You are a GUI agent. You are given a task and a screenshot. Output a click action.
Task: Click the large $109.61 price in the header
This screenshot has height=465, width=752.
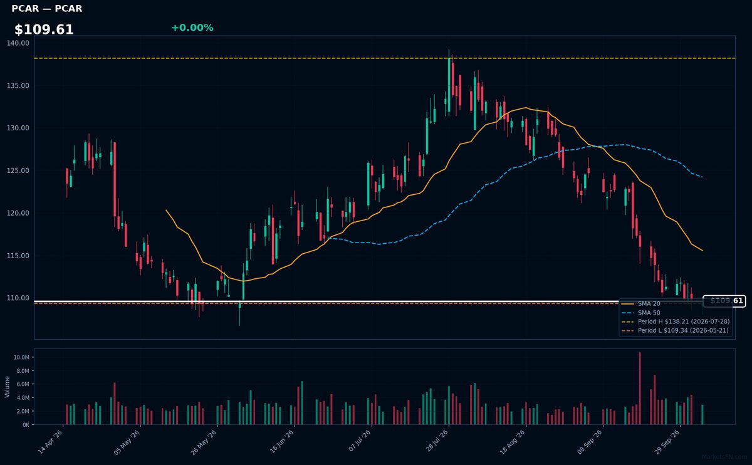pos(44,29)
